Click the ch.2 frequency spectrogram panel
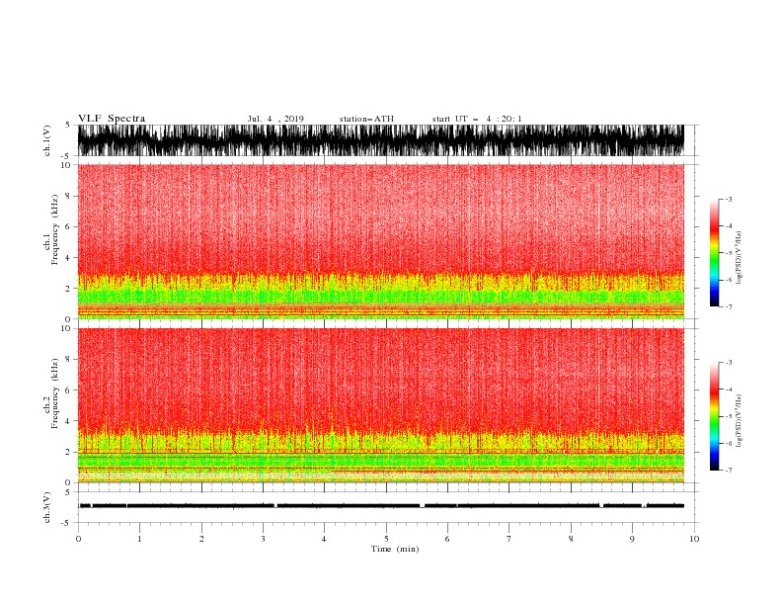This screenshot has height=605, width=782. pos(381,405)
